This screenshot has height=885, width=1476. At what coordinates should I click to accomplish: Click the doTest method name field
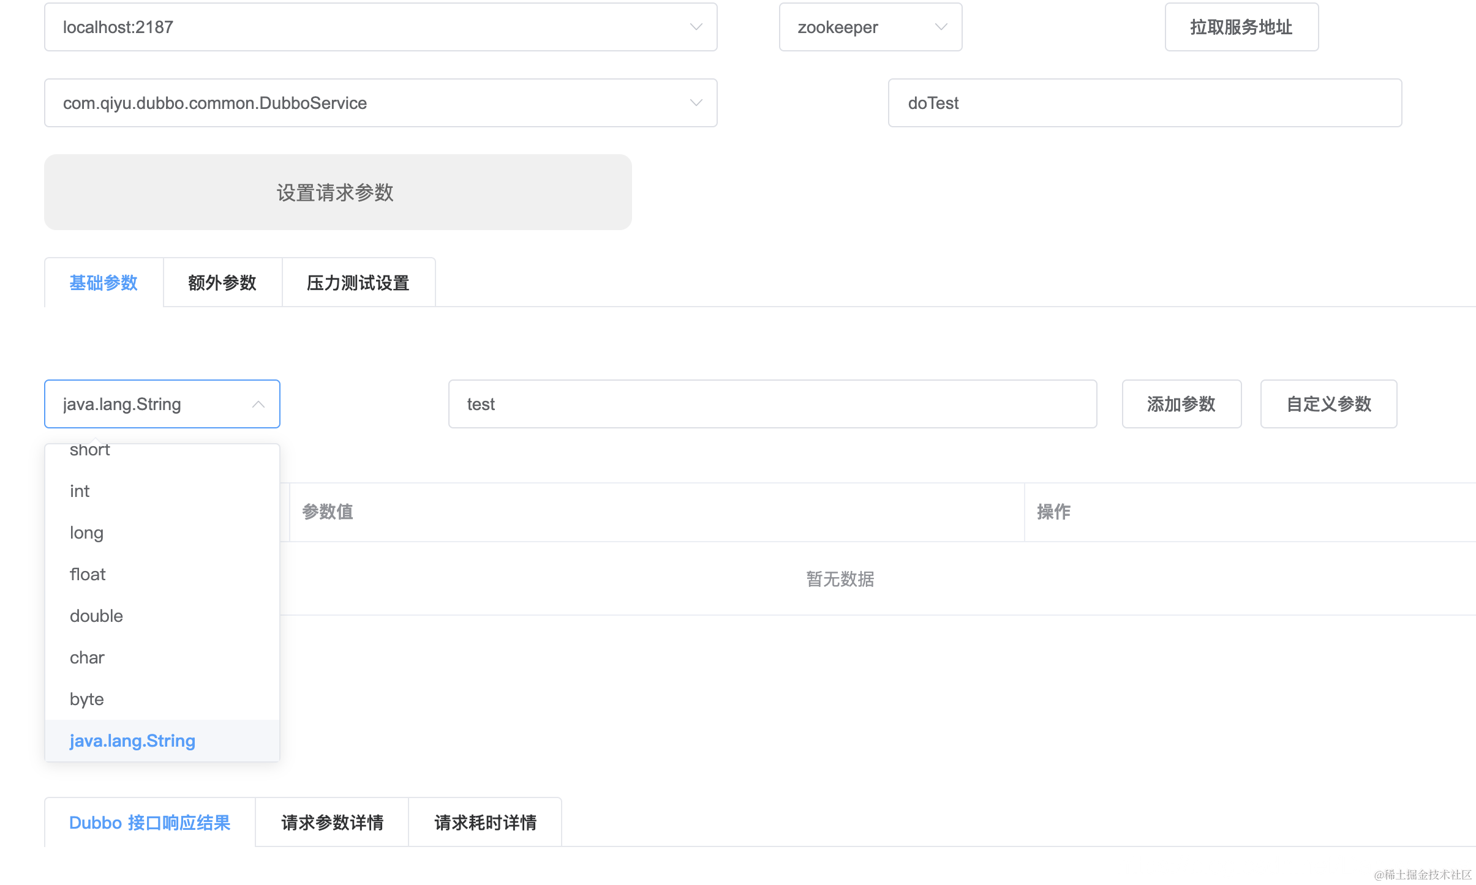tap(1144, 103)
